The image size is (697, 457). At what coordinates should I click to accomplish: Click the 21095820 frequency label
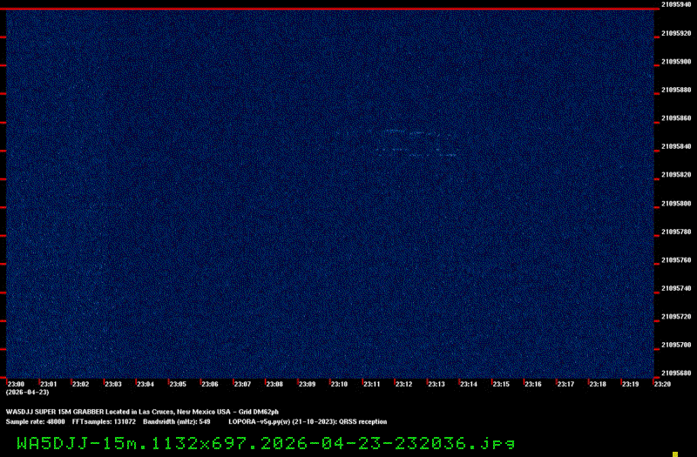tap(676, 175)
